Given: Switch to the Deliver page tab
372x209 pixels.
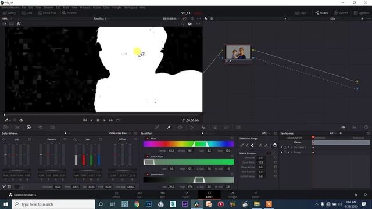Looking at the screenshot, I should [256, 195].
